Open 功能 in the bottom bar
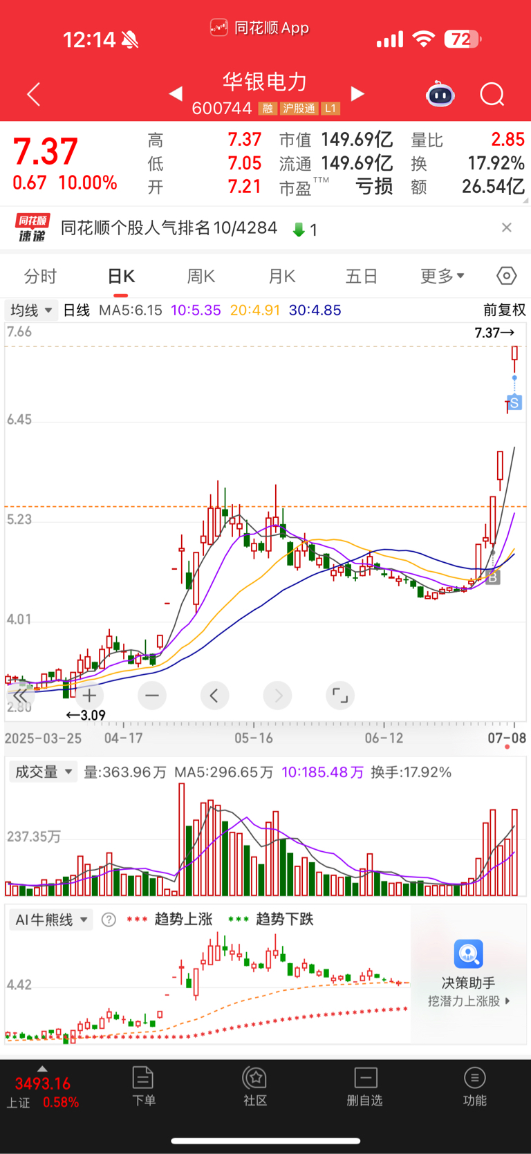The image size is (531, 1154). click(x=474, y=1086)
